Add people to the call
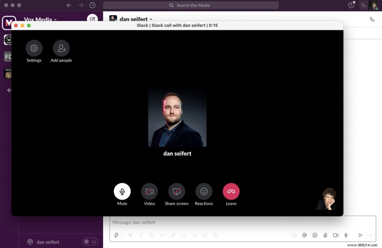 point(61,48)
